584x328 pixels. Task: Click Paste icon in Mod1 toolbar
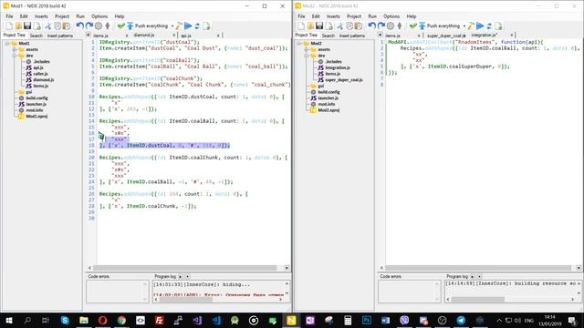tap(67, 26)
